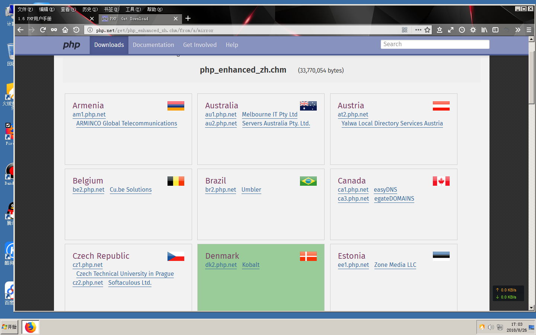Open the home page via house icon

[65, 30]
